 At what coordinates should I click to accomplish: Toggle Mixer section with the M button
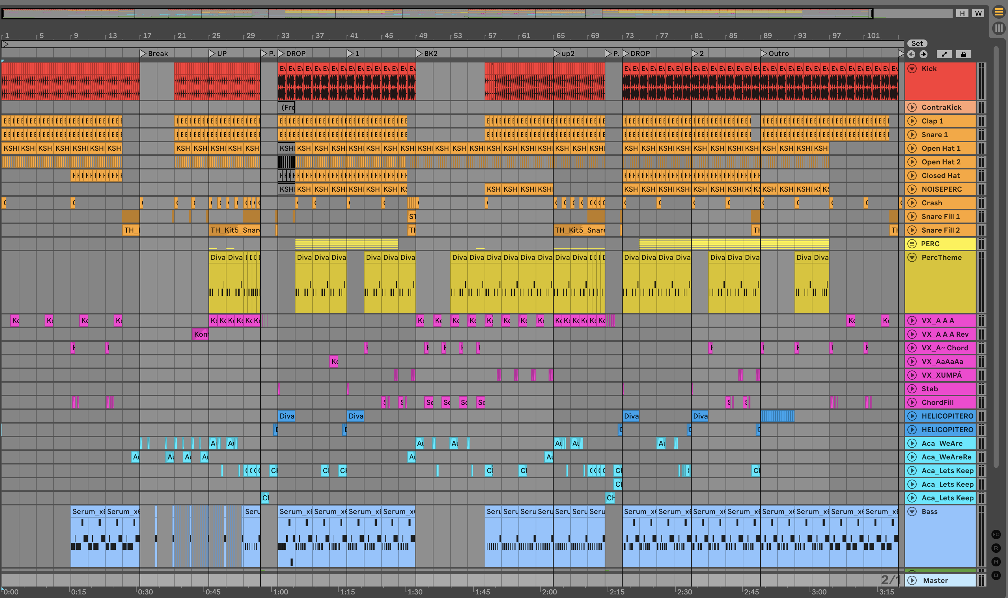[996, 562]
